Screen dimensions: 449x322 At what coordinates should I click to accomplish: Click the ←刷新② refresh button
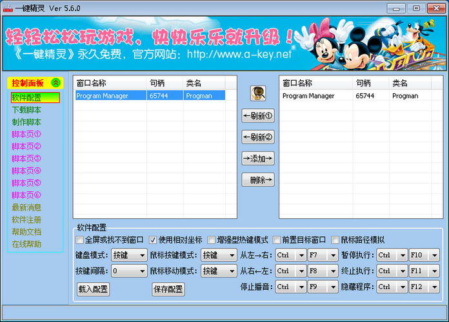click(x=258, y=137)
